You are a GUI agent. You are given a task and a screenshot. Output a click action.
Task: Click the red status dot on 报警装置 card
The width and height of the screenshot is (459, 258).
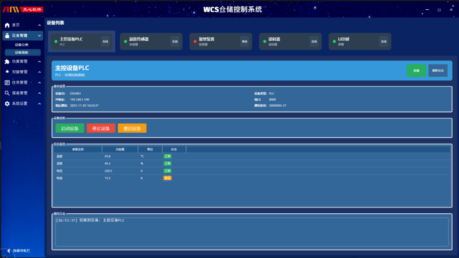(195, 41)
